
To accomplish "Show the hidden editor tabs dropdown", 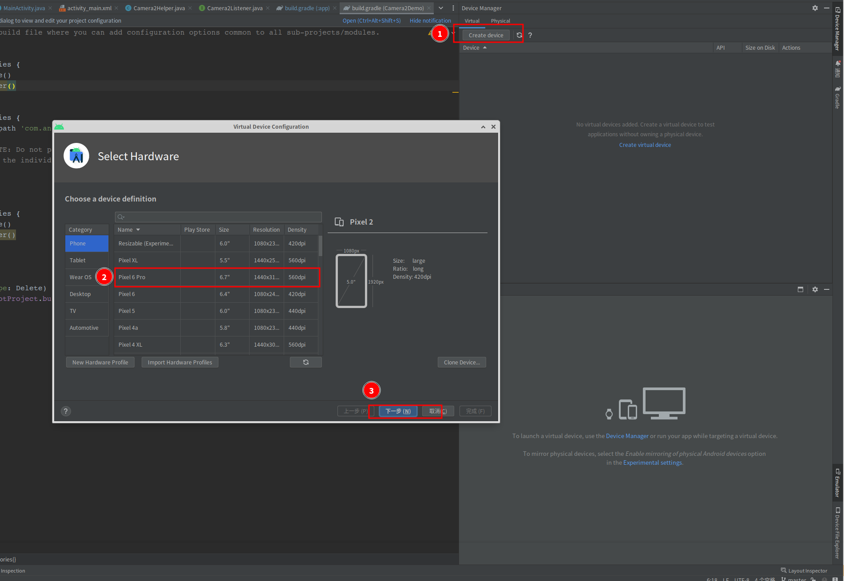I will pos(441,8).
